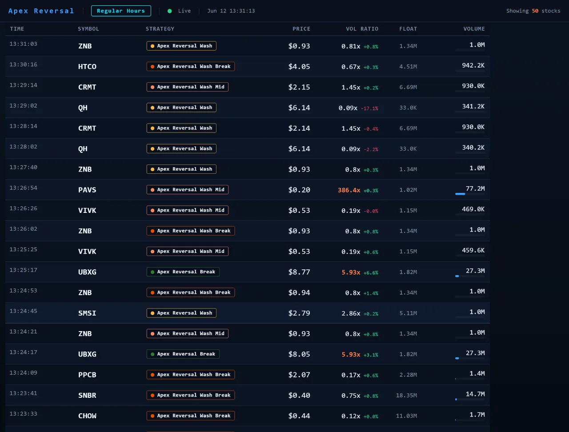Click the green Live status dot
Image resolution: width=569 pixels, height=432 pixels.
coord(170,11)
